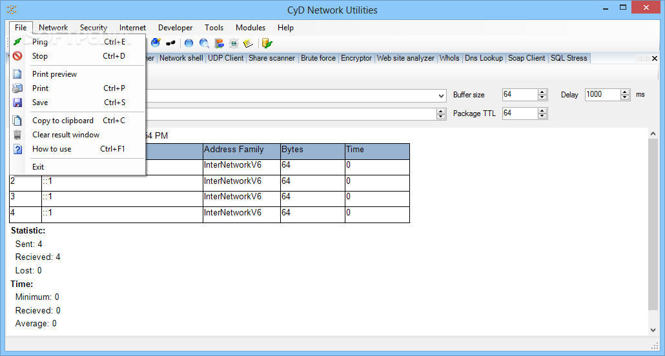665x356 pixels.
Task: Choose Exit from the File menu
Action: [x=77, y=167]
